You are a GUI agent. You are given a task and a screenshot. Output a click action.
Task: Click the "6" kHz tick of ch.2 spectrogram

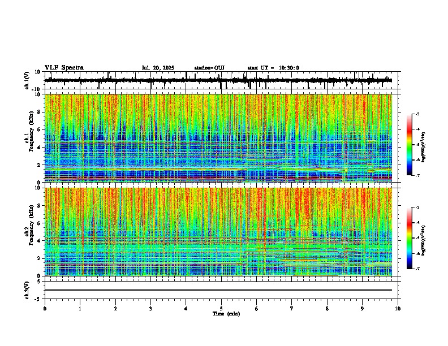coord(39,223)
